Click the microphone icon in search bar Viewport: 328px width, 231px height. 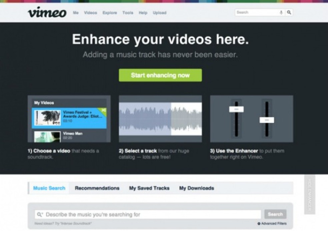coord(281,12)
